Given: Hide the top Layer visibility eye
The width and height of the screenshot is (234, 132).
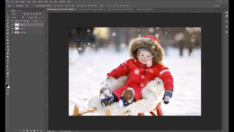Looking at the screenshot, I should 12,25.
